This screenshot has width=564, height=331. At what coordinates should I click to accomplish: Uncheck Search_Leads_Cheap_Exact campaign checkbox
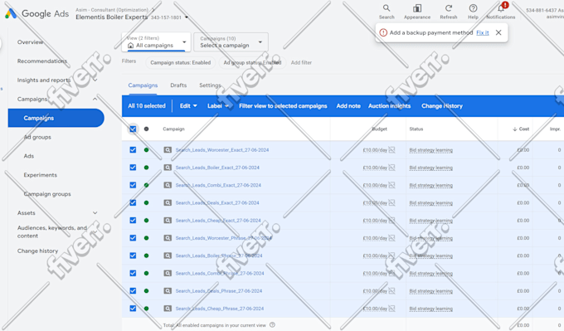pos(133,220)
